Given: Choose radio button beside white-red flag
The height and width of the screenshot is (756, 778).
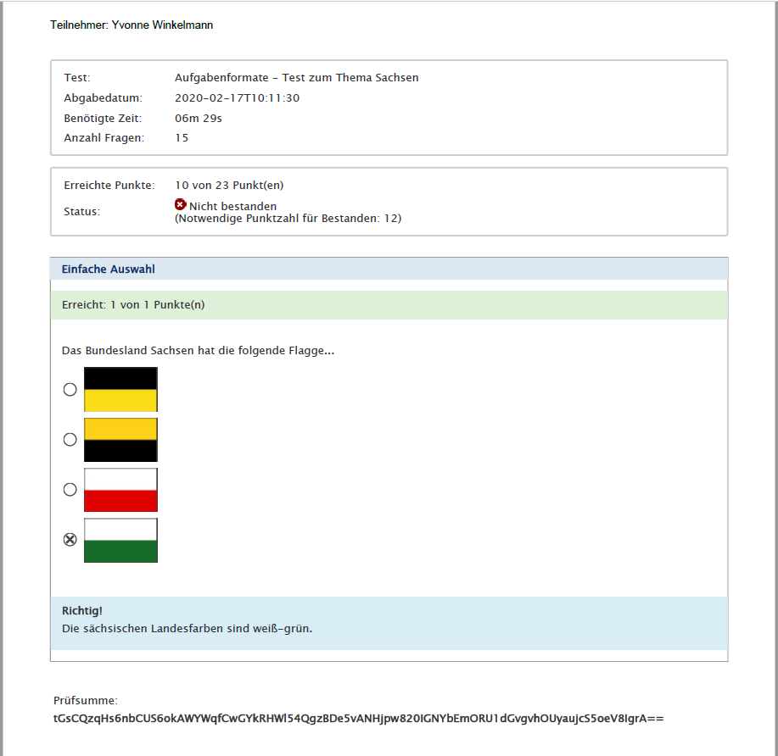Looking at the screenshot, I should click(x=70, y=490).
